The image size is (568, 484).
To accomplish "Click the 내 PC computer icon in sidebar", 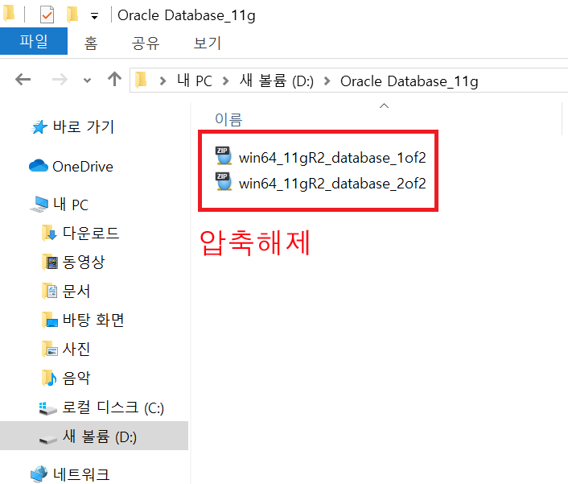I will pyautogui.click(x=39, y=204).
